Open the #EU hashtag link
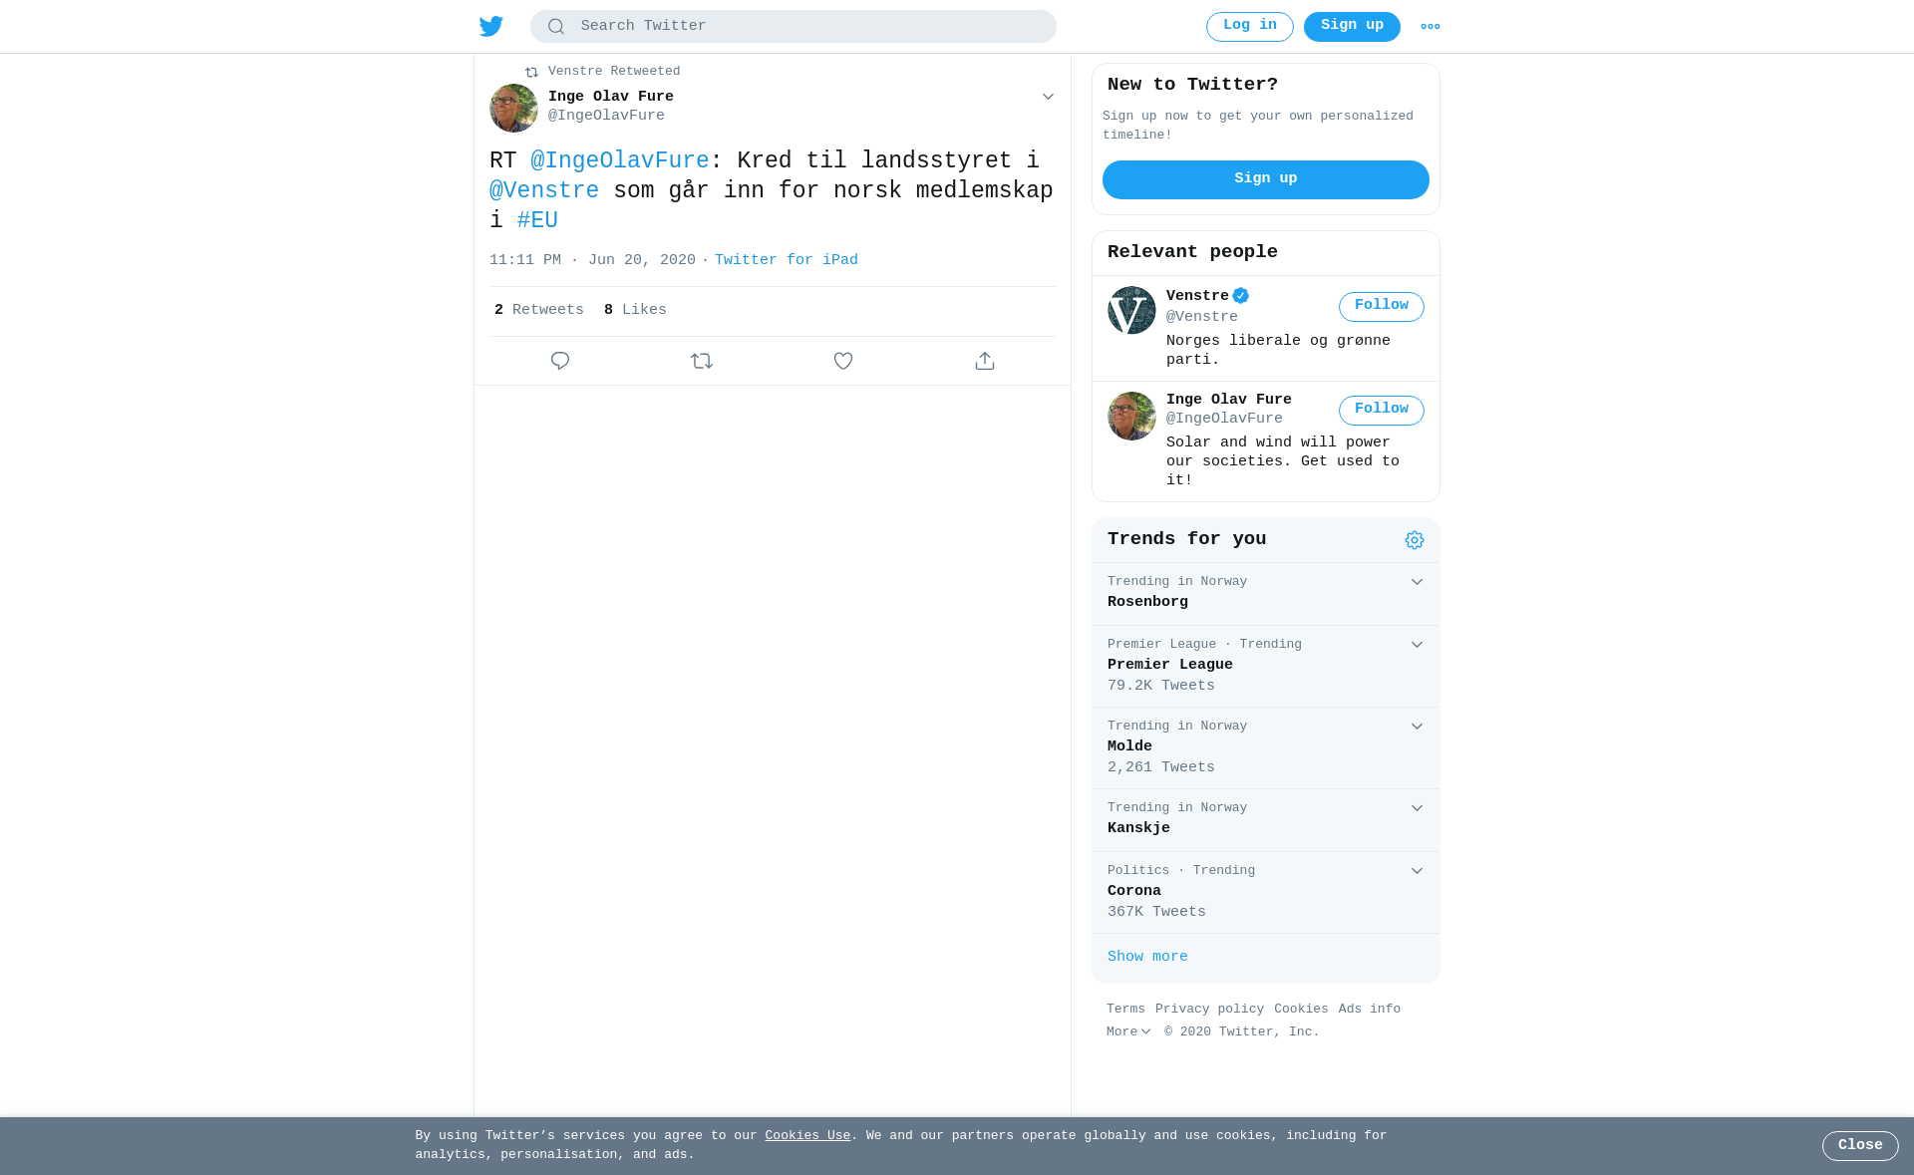The width and height of the screenshot is (1914, 1175). pyautogui.click(x=537, y=221)
